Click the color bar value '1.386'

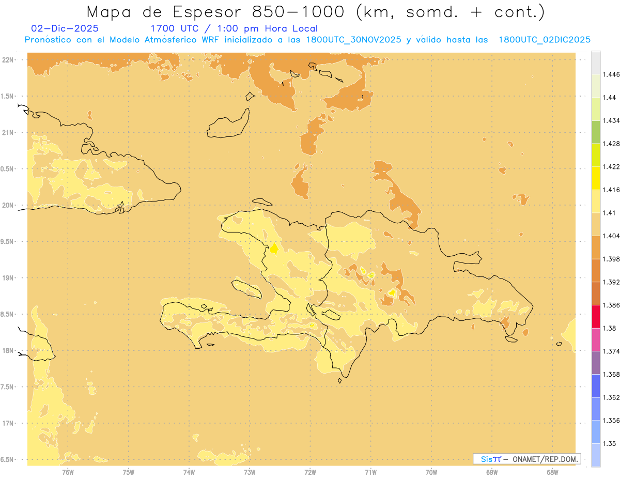[x=611, y=305]
